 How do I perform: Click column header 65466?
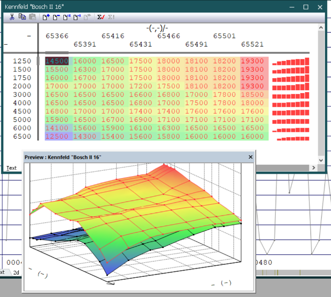pyautogui.click(x=169, y=36)
